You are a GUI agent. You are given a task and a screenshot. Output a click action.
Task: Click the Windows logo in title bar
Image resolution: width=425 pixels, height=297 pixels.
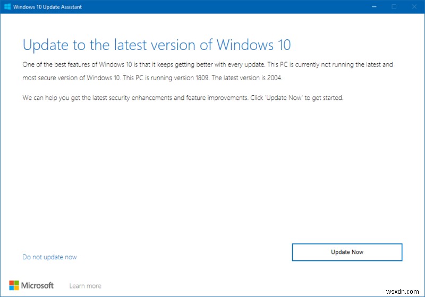(7, 7)
